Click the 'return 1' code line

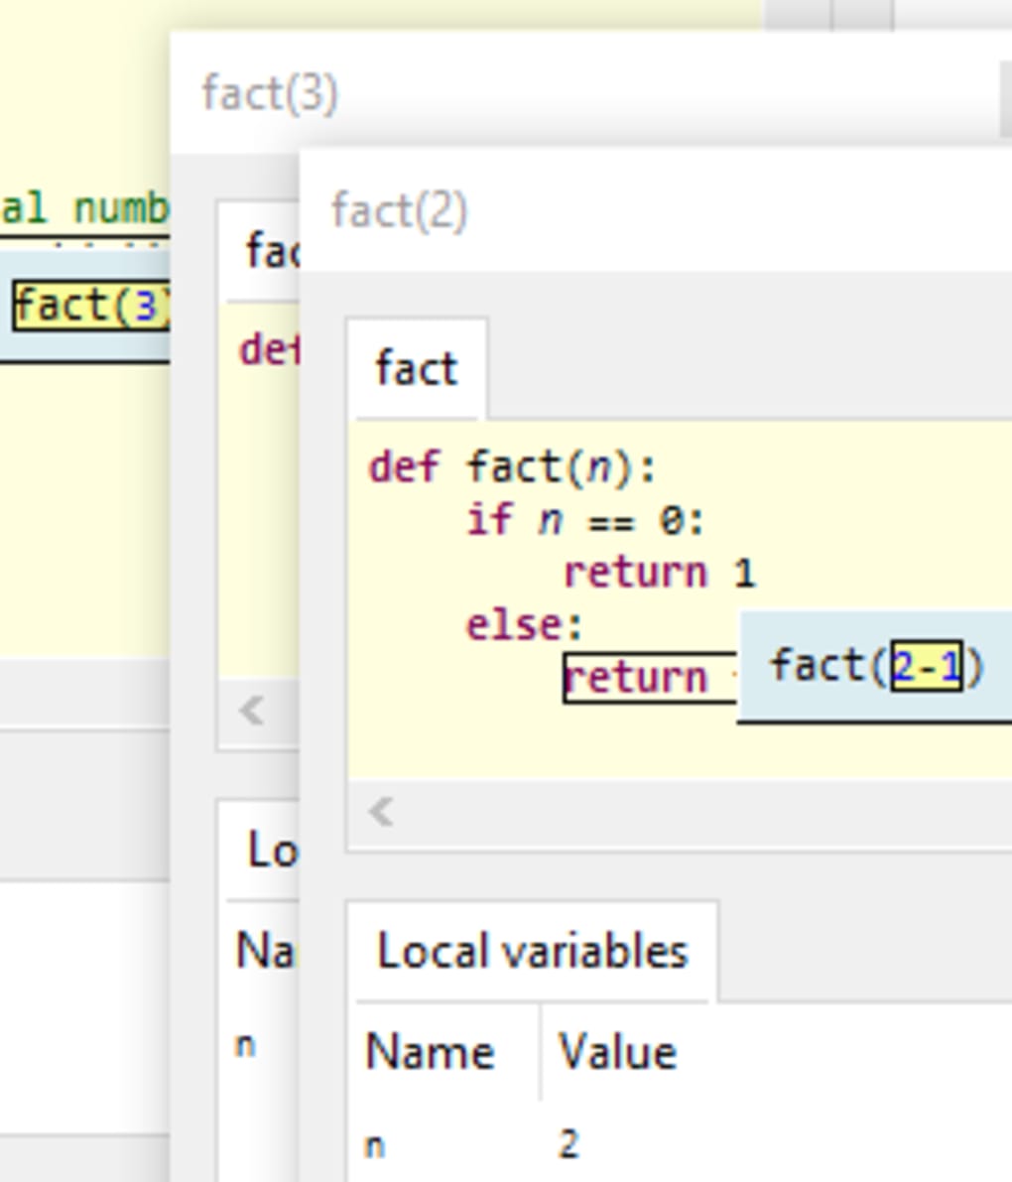pyautogui.click(x=660, y=573)
